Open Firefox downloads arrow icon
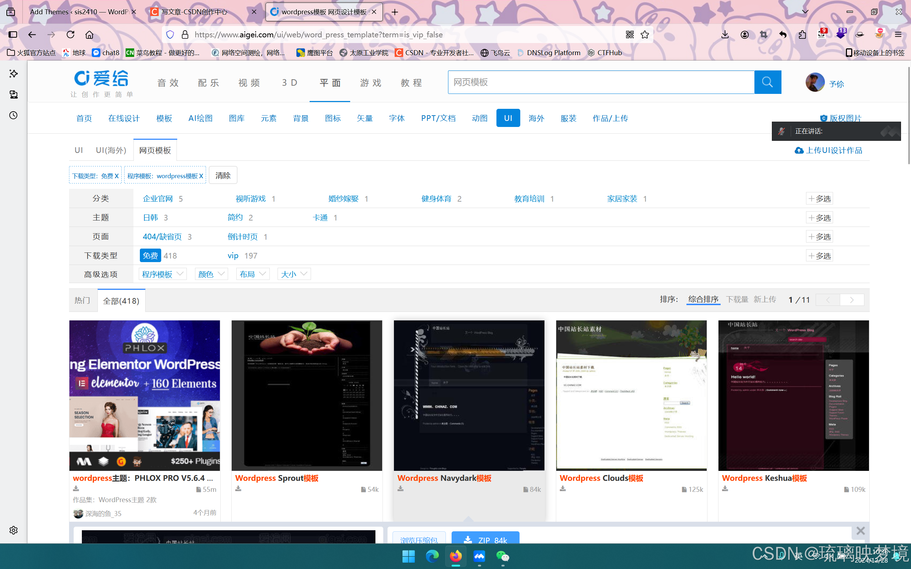Image resolution: width=911 pixels, height=569 pixels. point(725,34)
